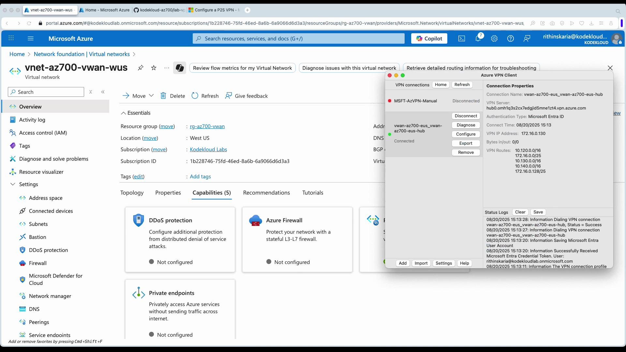
Task: Click the portal Refresh command
Action: tap(205, 96)
